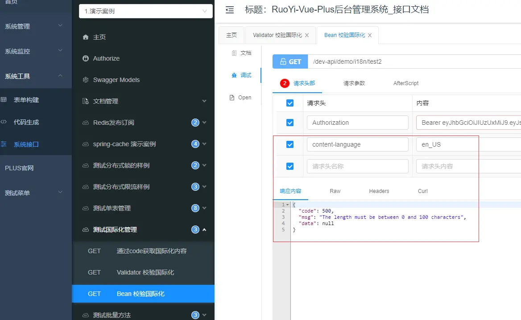Click the en_US content field
Image resolution: width=521 pixels, height=320 pixels.
[468, 144]
